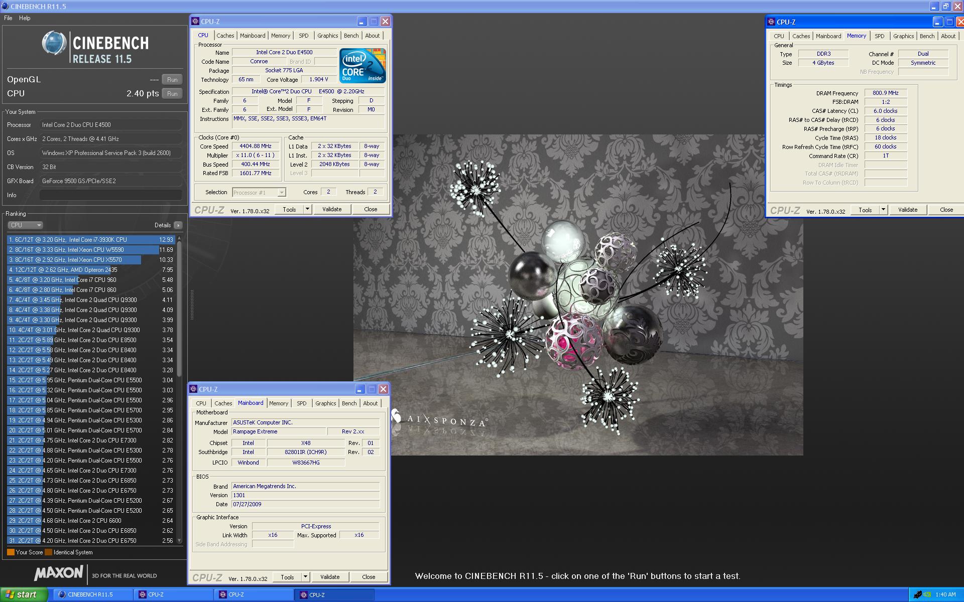Open Mainboard tab in Memory window
This screenshot has height=602, width=964.
(828, 36)
